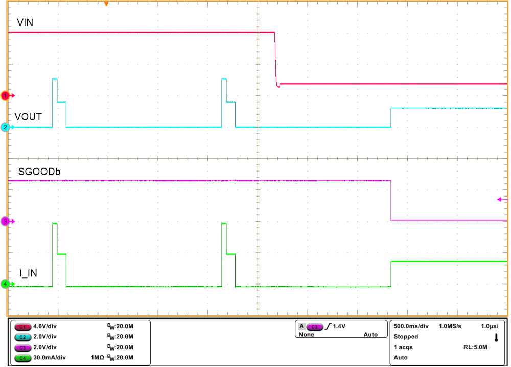Viewport: 511px width, 367px height.
Task: Click the VOUT waveform label
Action: (27, 117)
